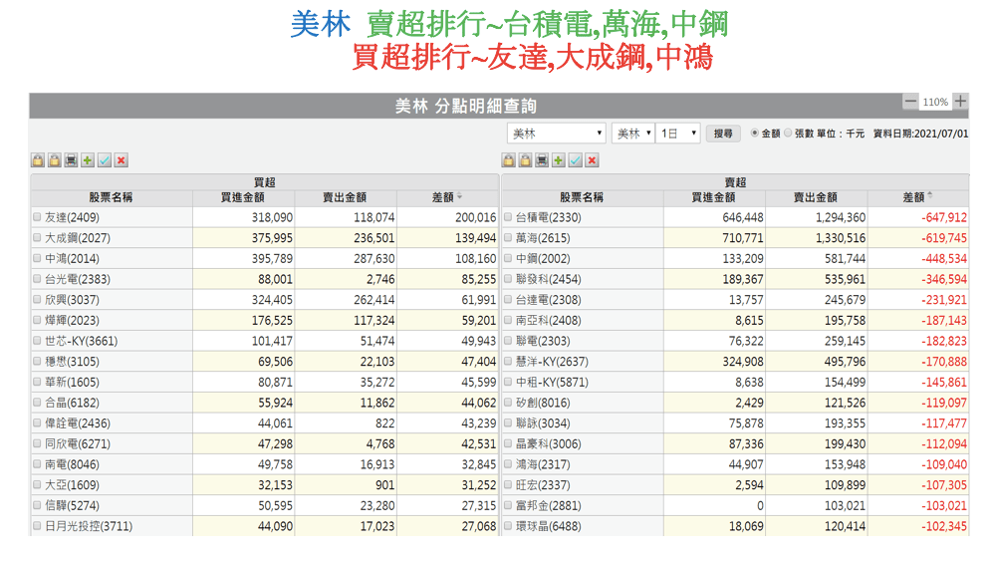Expand the 1日 period dropdown

pos(677,134)
